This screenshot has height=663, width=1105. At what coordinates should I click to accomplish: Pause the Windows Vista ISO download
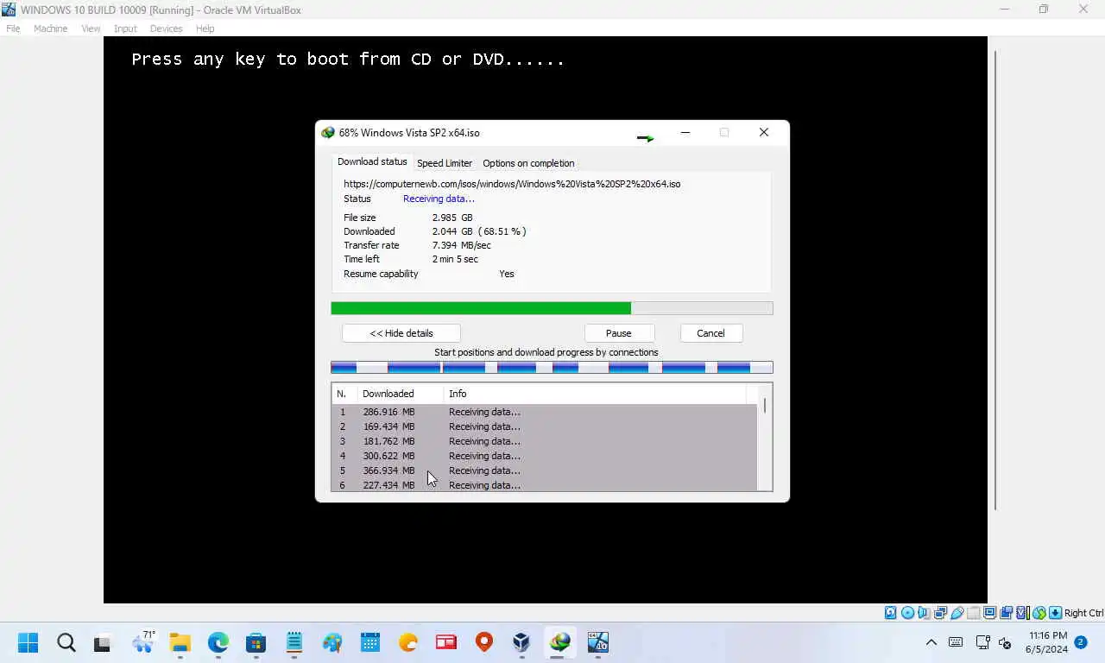(x=618, y=333)
